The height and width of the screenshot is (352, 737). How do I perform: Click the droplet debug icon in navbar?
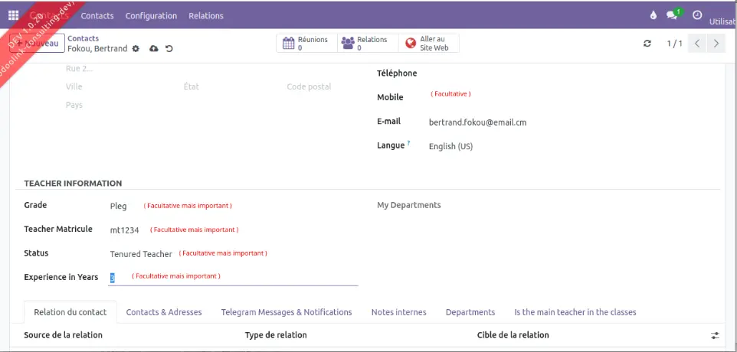[x=653, y=15]
